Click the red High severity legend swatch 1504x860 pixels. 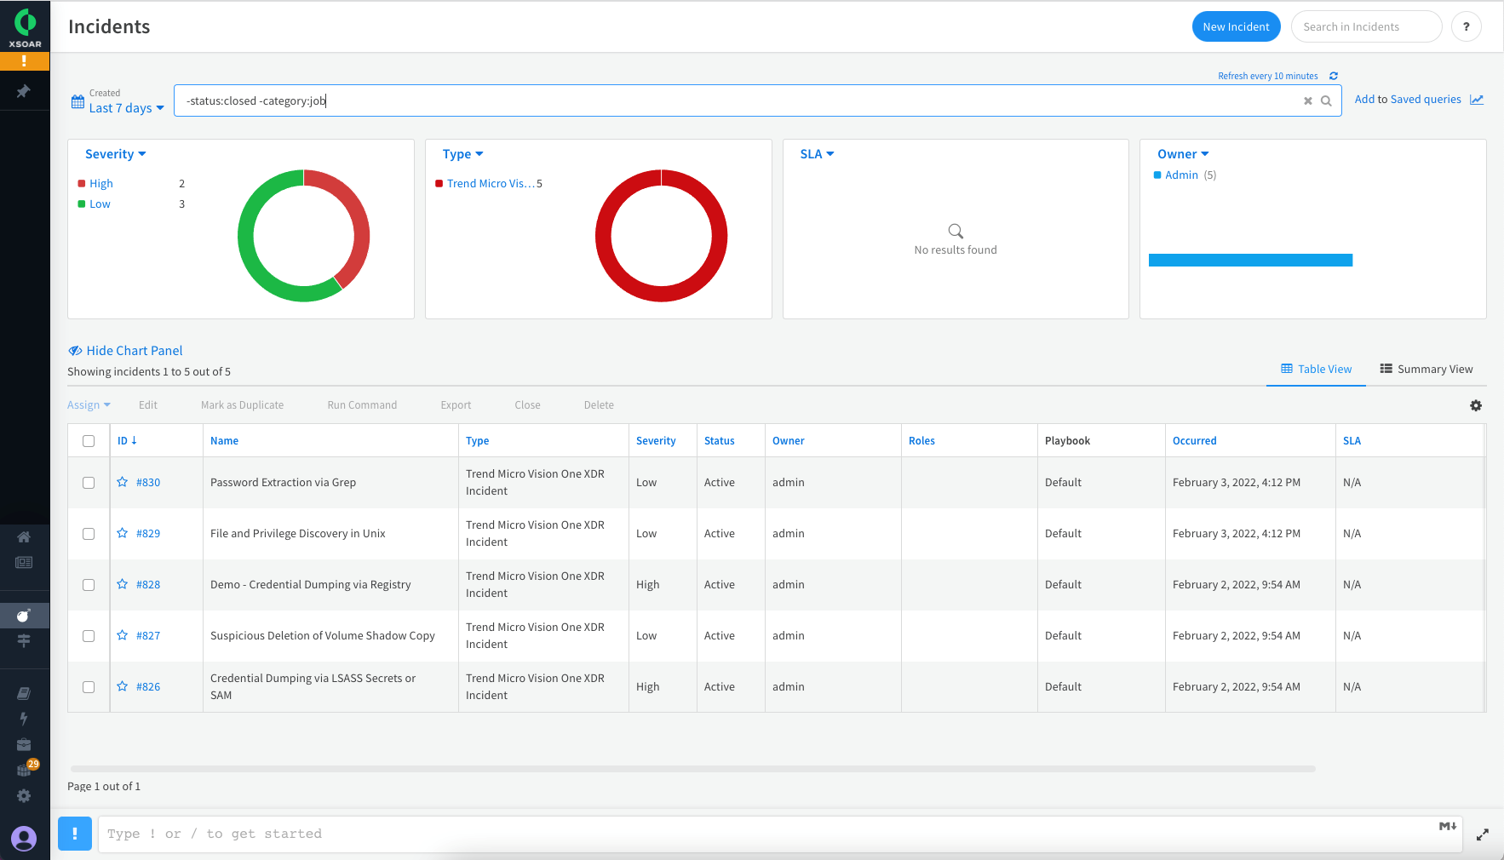[82, 184]
